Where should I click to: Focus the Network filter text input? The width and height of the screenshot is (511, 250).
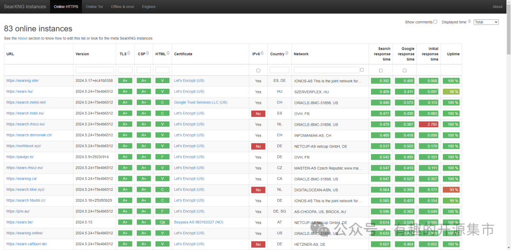[326, 70]
